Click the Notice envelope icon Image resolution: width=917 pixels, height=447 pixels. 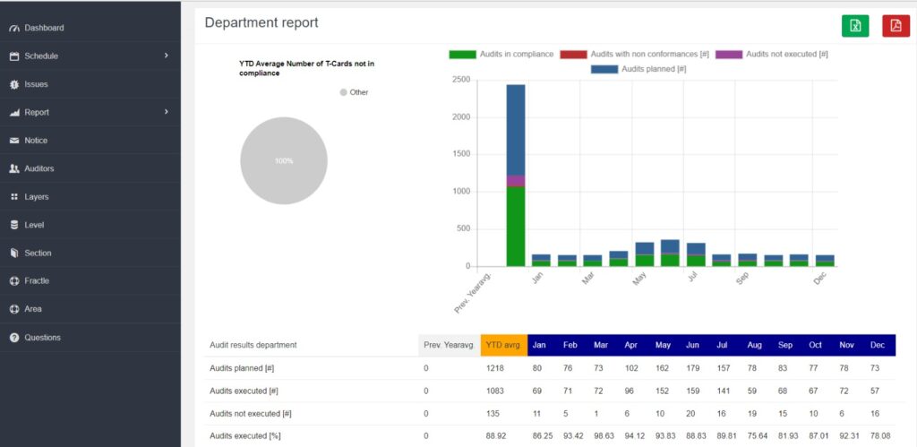14,141
